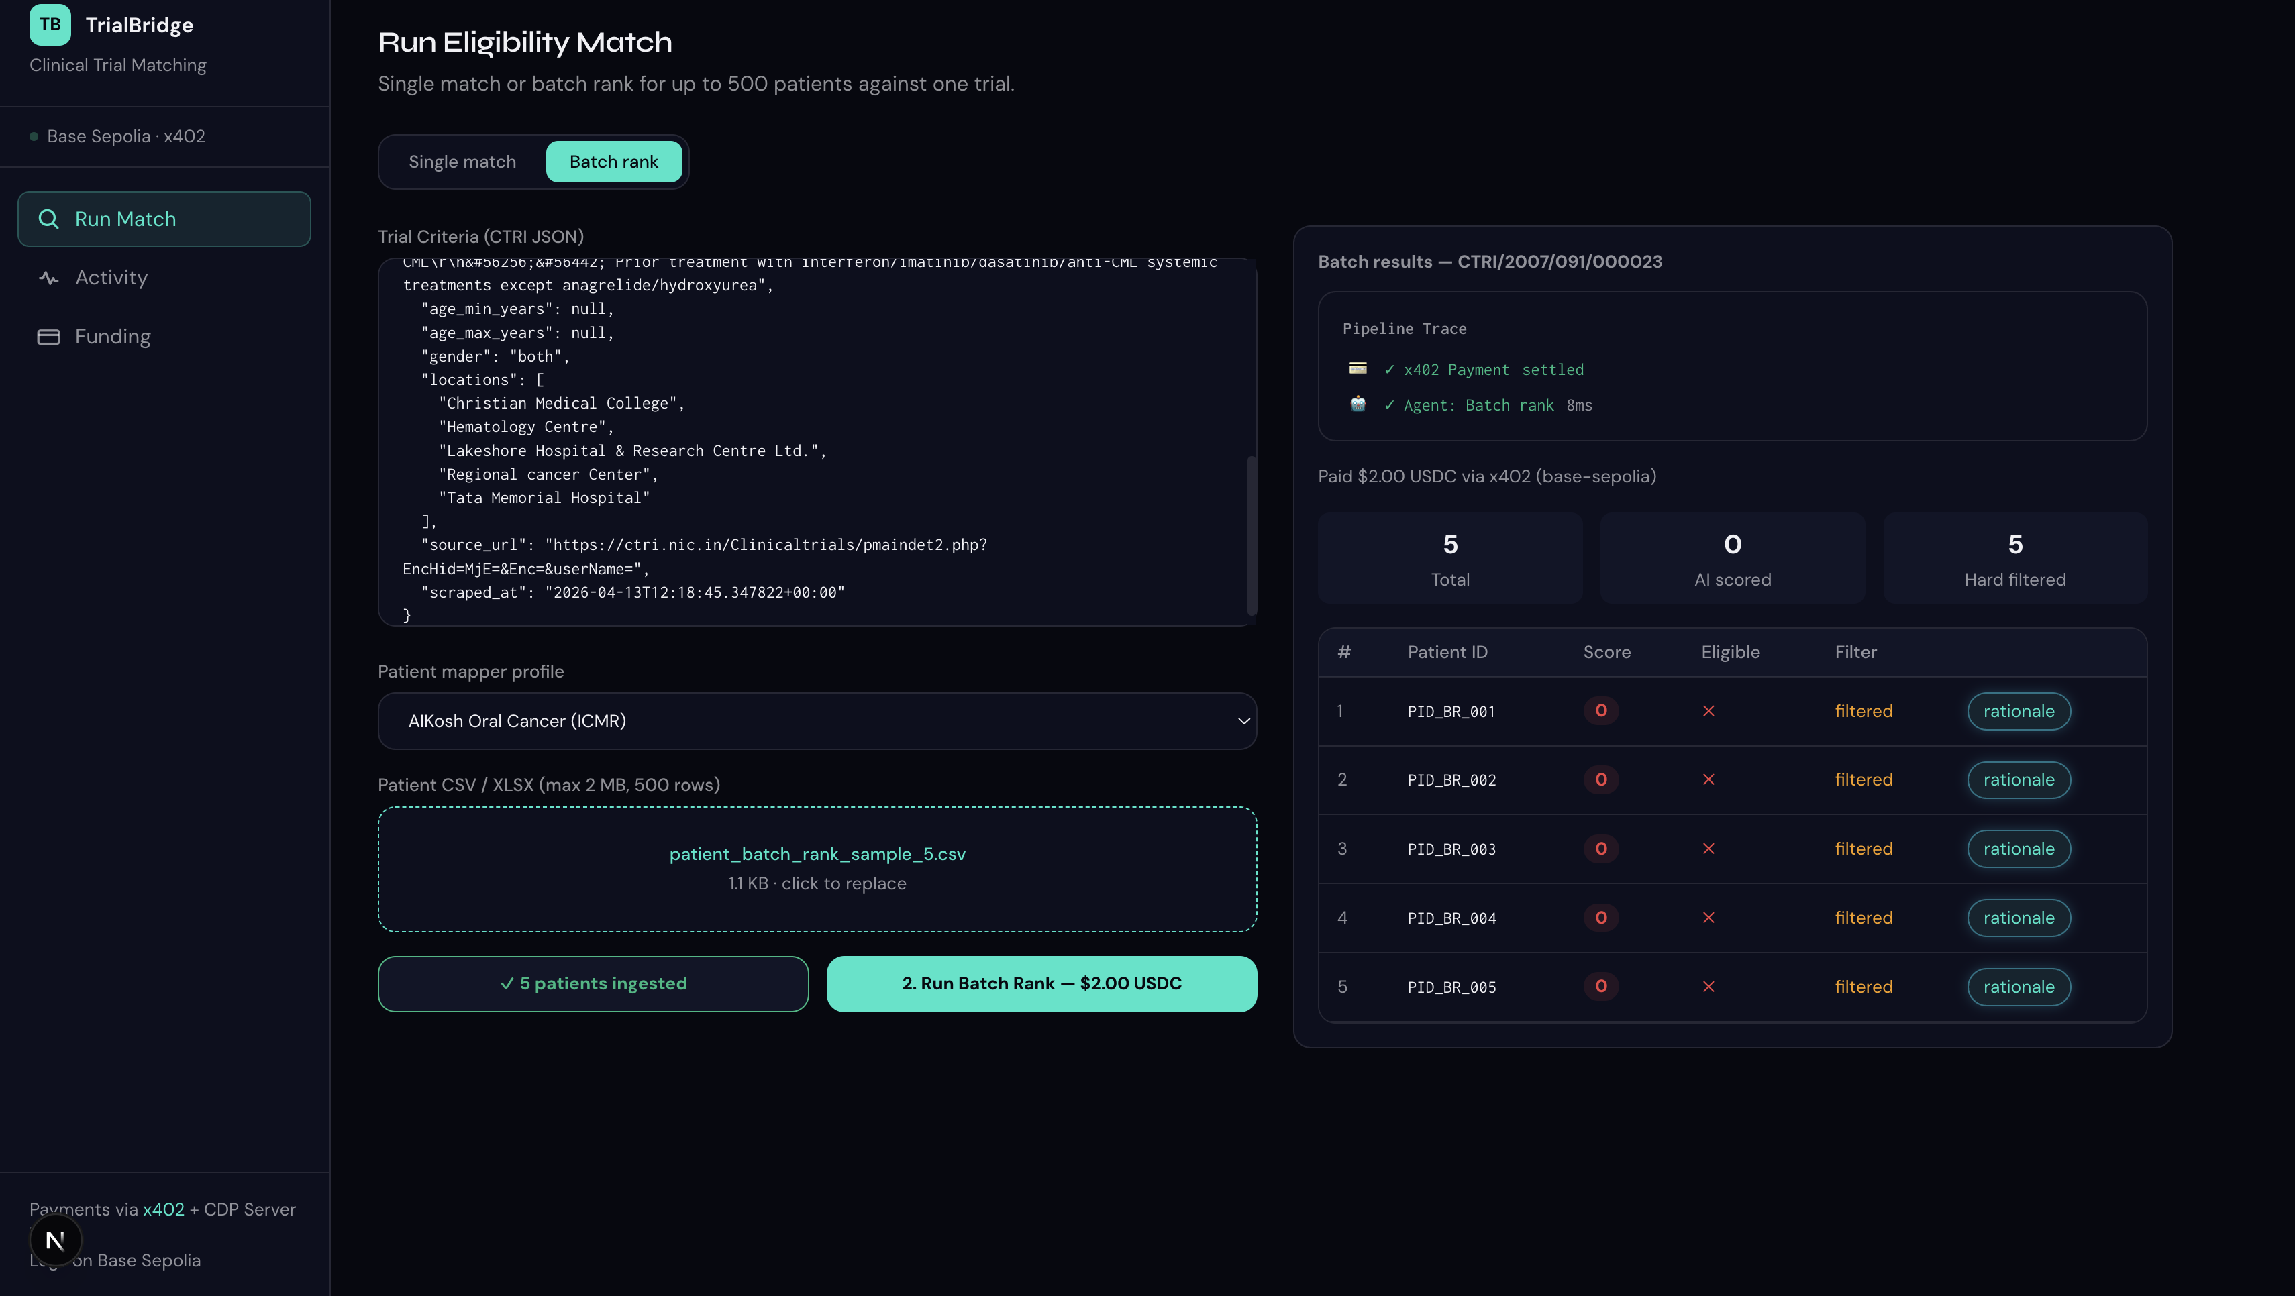
Task: Click the Activity pulse icon
Action: pos(49,278)
